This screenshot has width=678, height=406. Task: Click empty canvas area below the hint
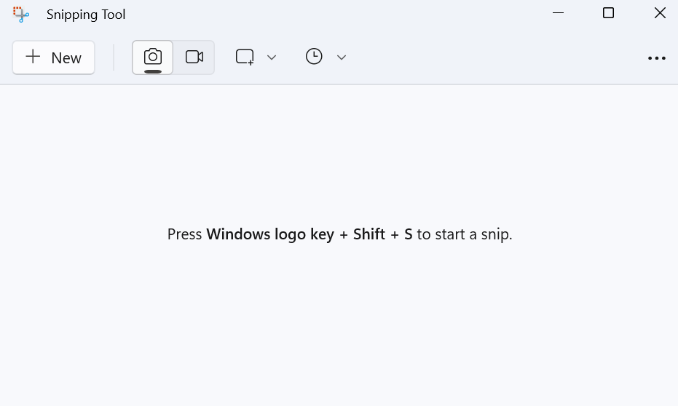coord(339,327)
